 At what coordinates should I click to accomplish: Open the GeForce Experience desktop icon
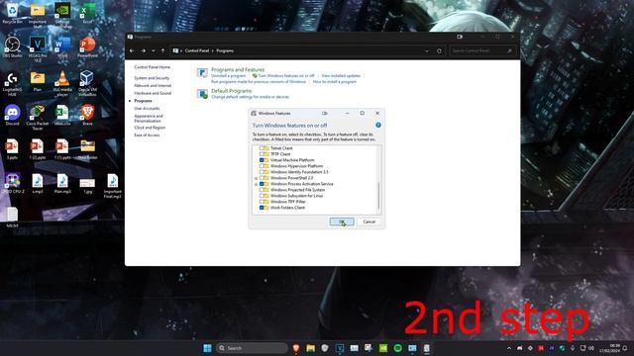pos(62,15)
